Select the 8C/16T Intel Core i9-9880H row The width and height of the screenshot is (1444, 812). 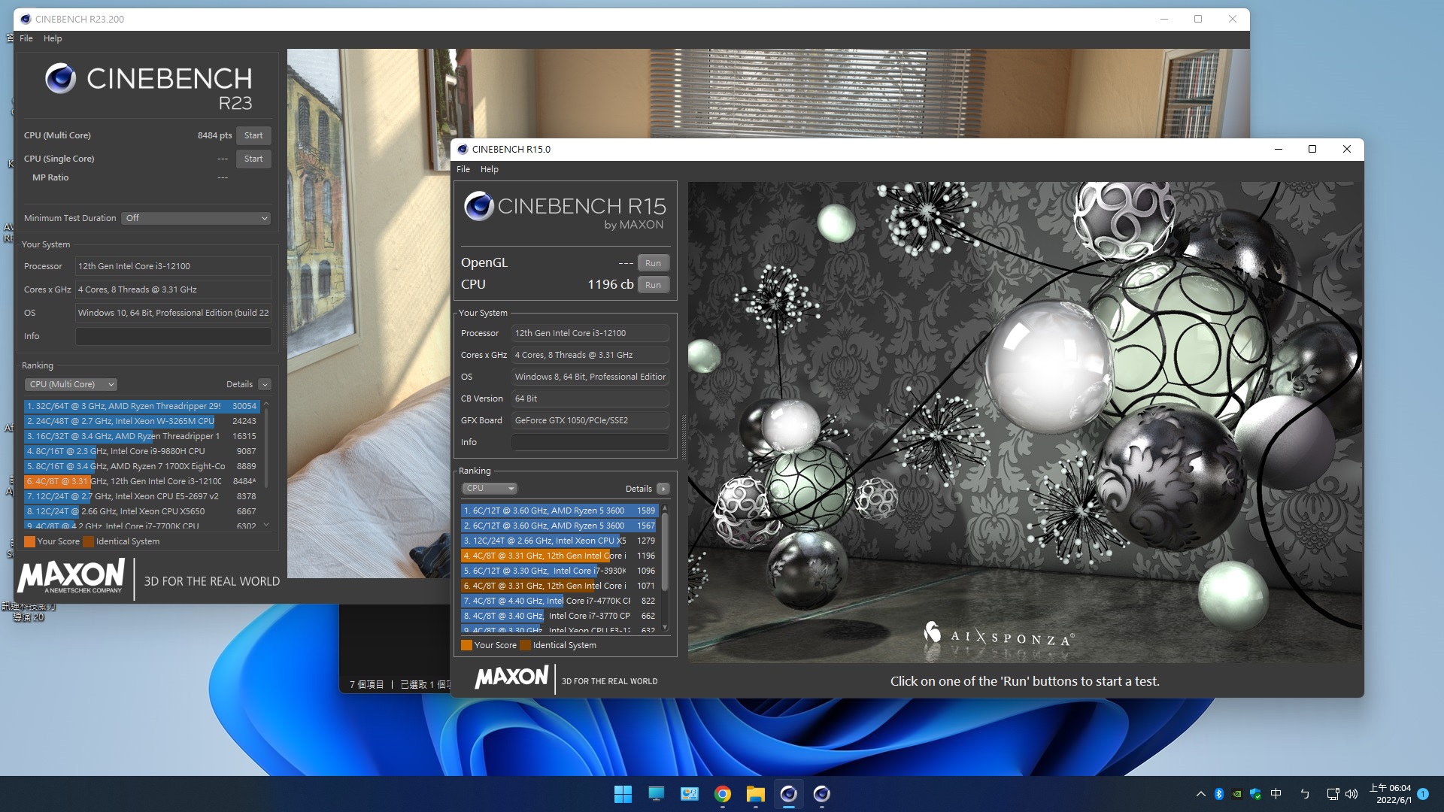point(142,451)
